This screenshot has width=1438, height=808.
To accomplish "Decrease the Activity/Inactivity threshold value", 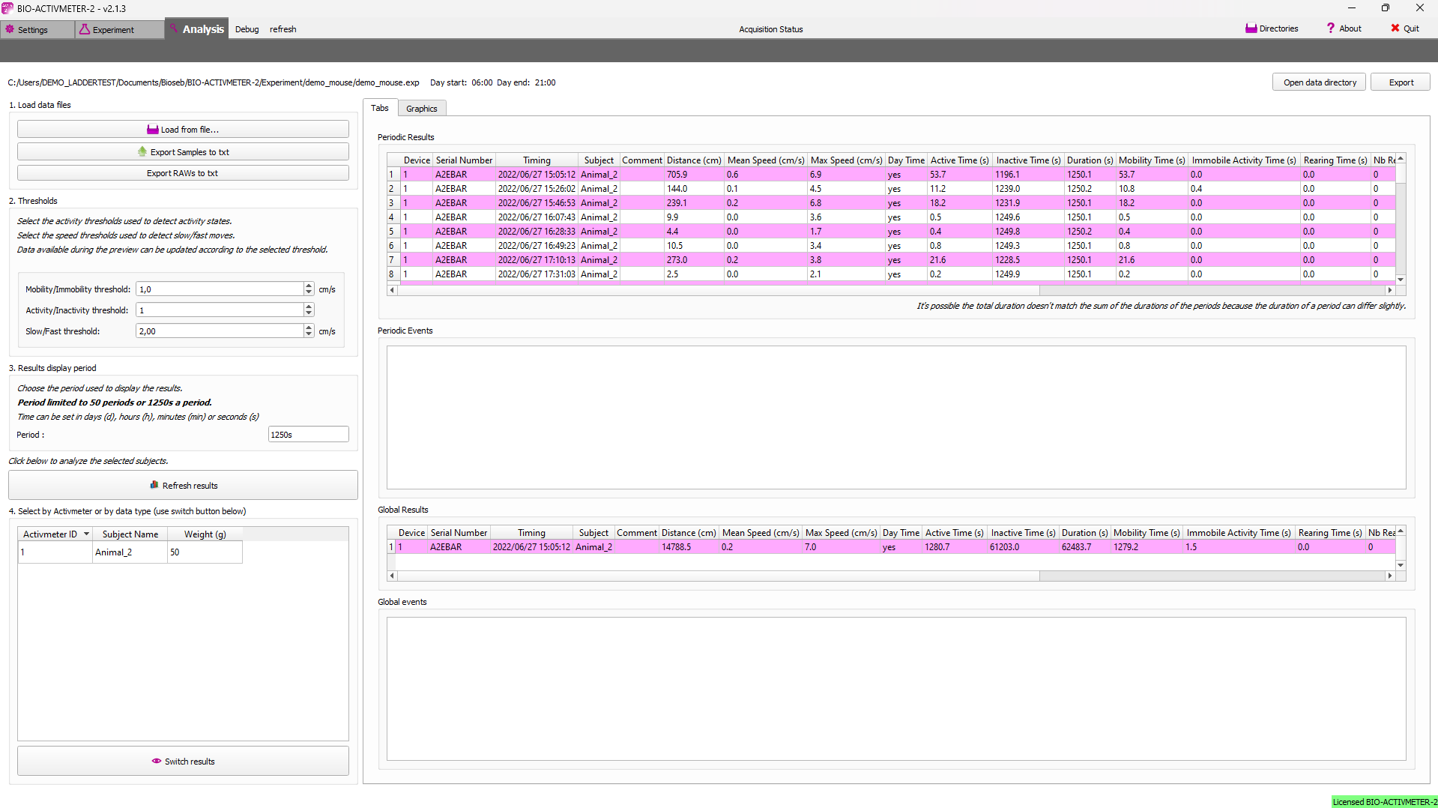I will coord(309,313).
